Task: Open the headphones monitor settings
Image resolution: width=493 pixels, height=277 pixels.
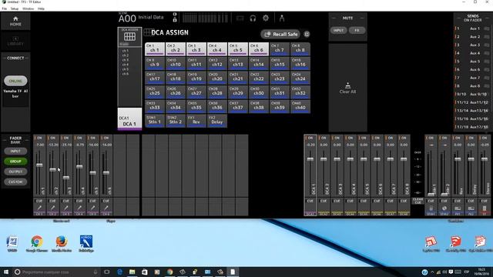Action: tap(253, 18)
